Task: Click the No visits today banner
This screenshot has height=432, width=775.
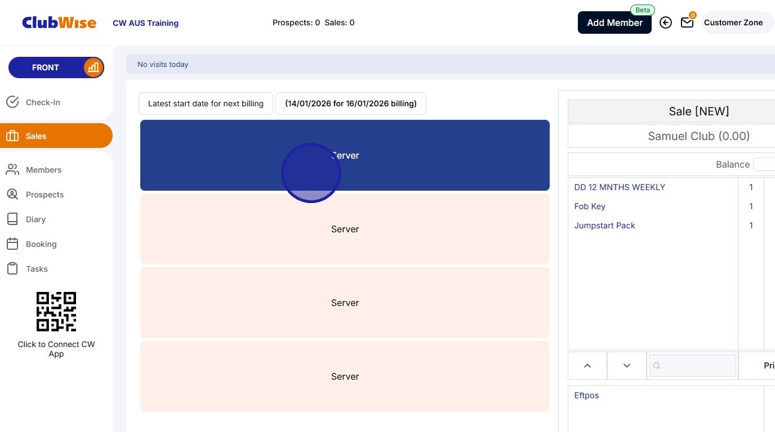Action: pos(451,64)
